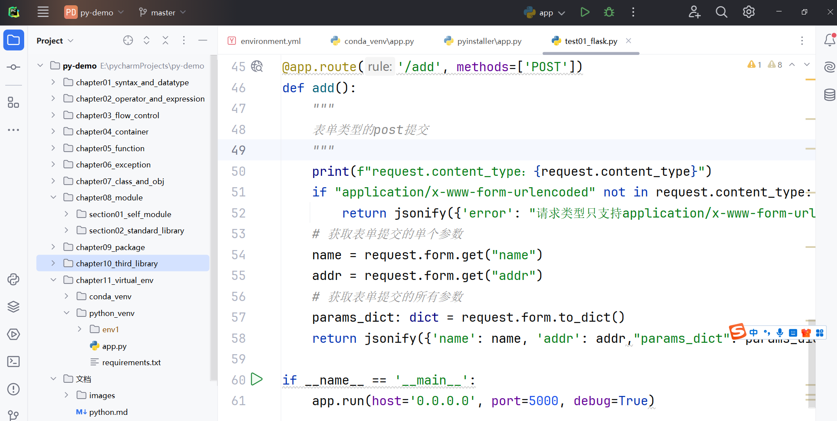Open the Python Packages layers icon
The height and width of the screenshot is (421, 837).
pyautogui.click(x=14, y=307)
